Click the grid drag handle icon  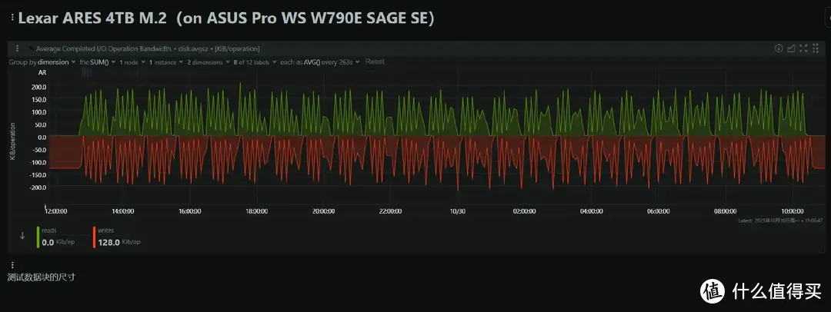point(816,48)
